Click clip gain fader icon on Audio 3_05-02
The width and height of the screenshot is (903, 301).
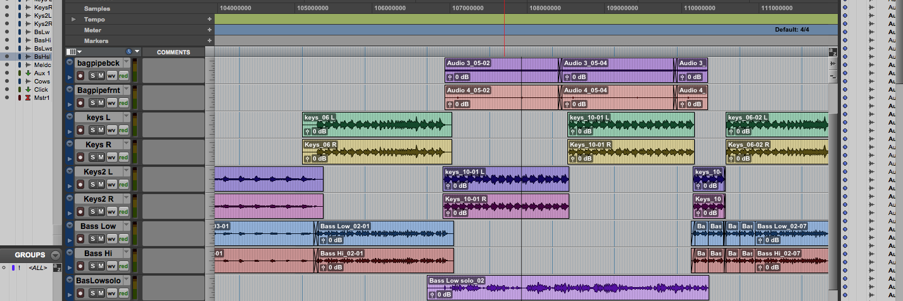click(x=450, y=77)
